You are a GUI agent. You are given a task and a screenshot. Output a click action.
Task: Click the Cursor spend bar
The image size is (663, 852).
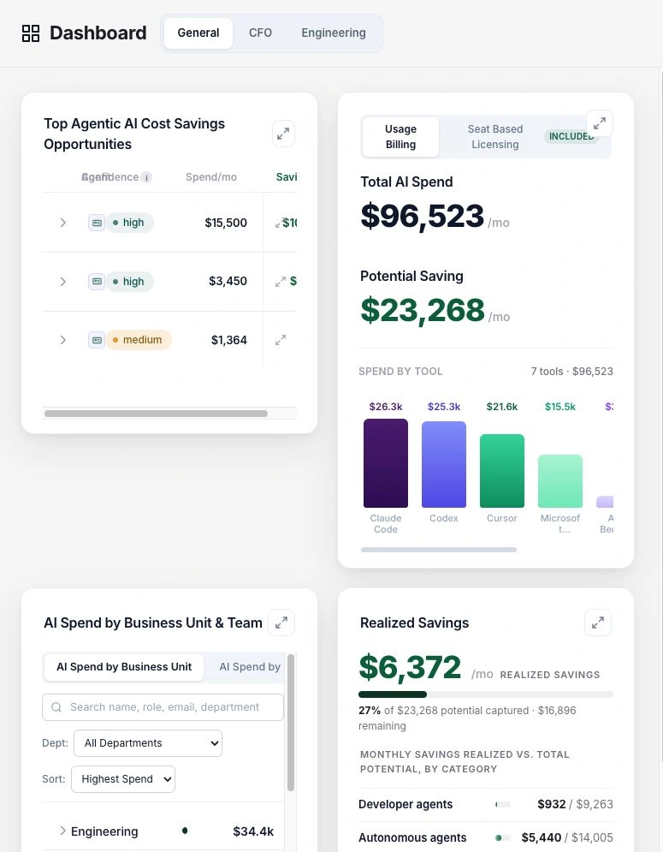pyautogui.click(x=501, y=471)
